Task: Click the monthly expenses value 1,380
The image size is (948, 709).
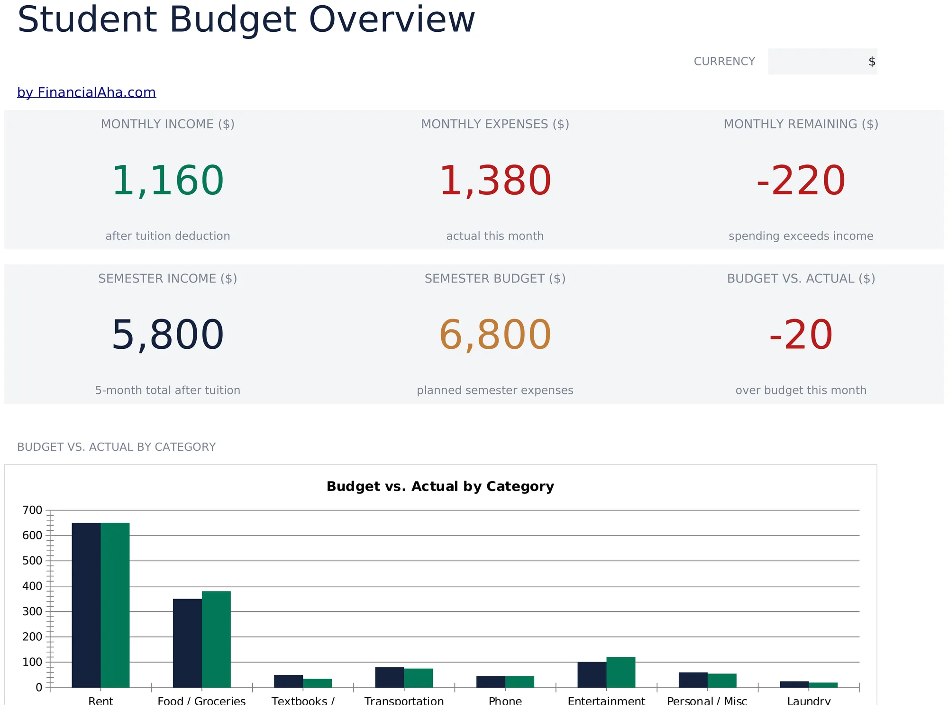Action: click(495, 181)
